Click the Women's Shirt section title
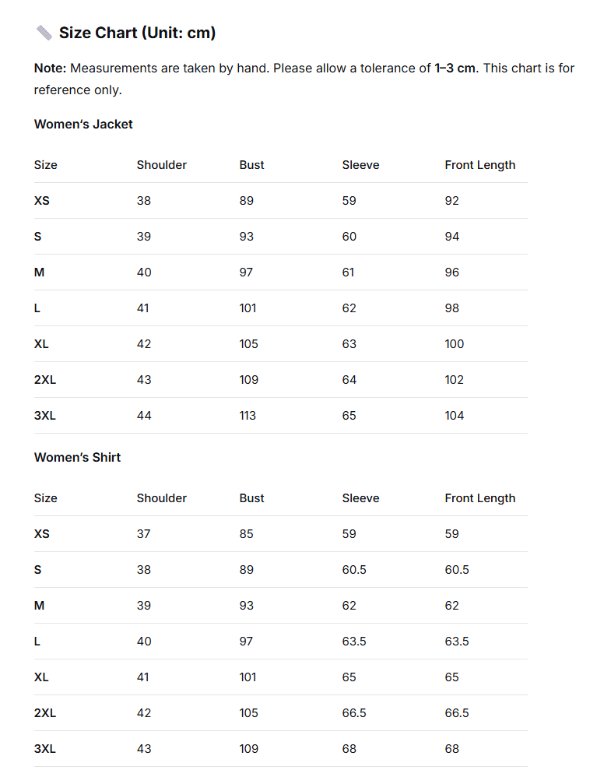Image resolution: width=611 pixels, height=770 pixels. click(78, 457)
